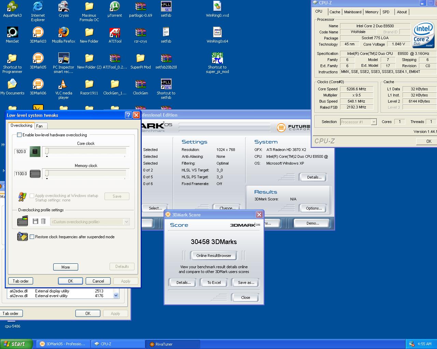Screen dimensions: 437x349
Task: Select the 3DMark03 desktop shortcut
Action: pyautogui.click(x=38, y=35)
